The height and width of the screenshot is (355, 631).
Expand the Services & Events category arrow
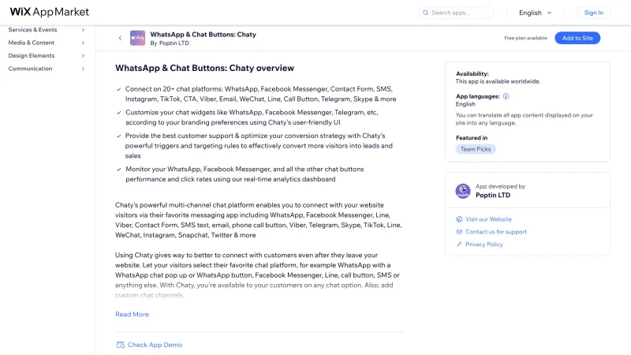(x=84, y=30)
